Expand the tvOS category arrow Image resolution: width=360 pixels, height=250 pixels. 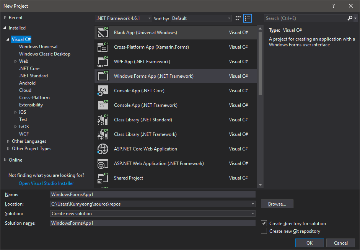click(15, 127)
